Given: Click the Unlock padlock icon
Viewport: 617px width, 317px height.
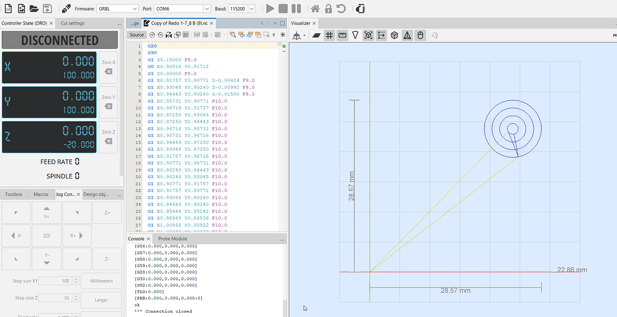Looking at the screenshot, I should 328,9.
